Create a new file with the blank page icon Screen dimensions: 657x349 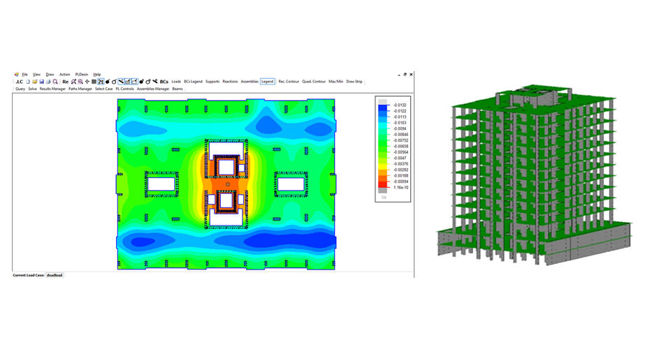[x=28, y=82]
